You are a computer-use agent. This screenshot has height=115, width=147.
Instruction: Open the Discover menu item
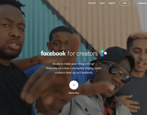point(92,3)
